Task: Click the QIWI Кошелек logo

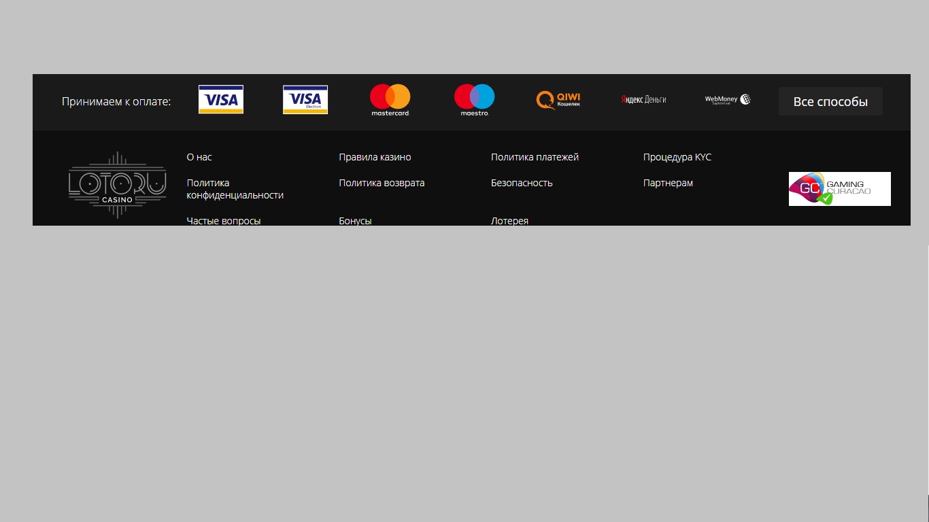Action: [x=558, y=100]
